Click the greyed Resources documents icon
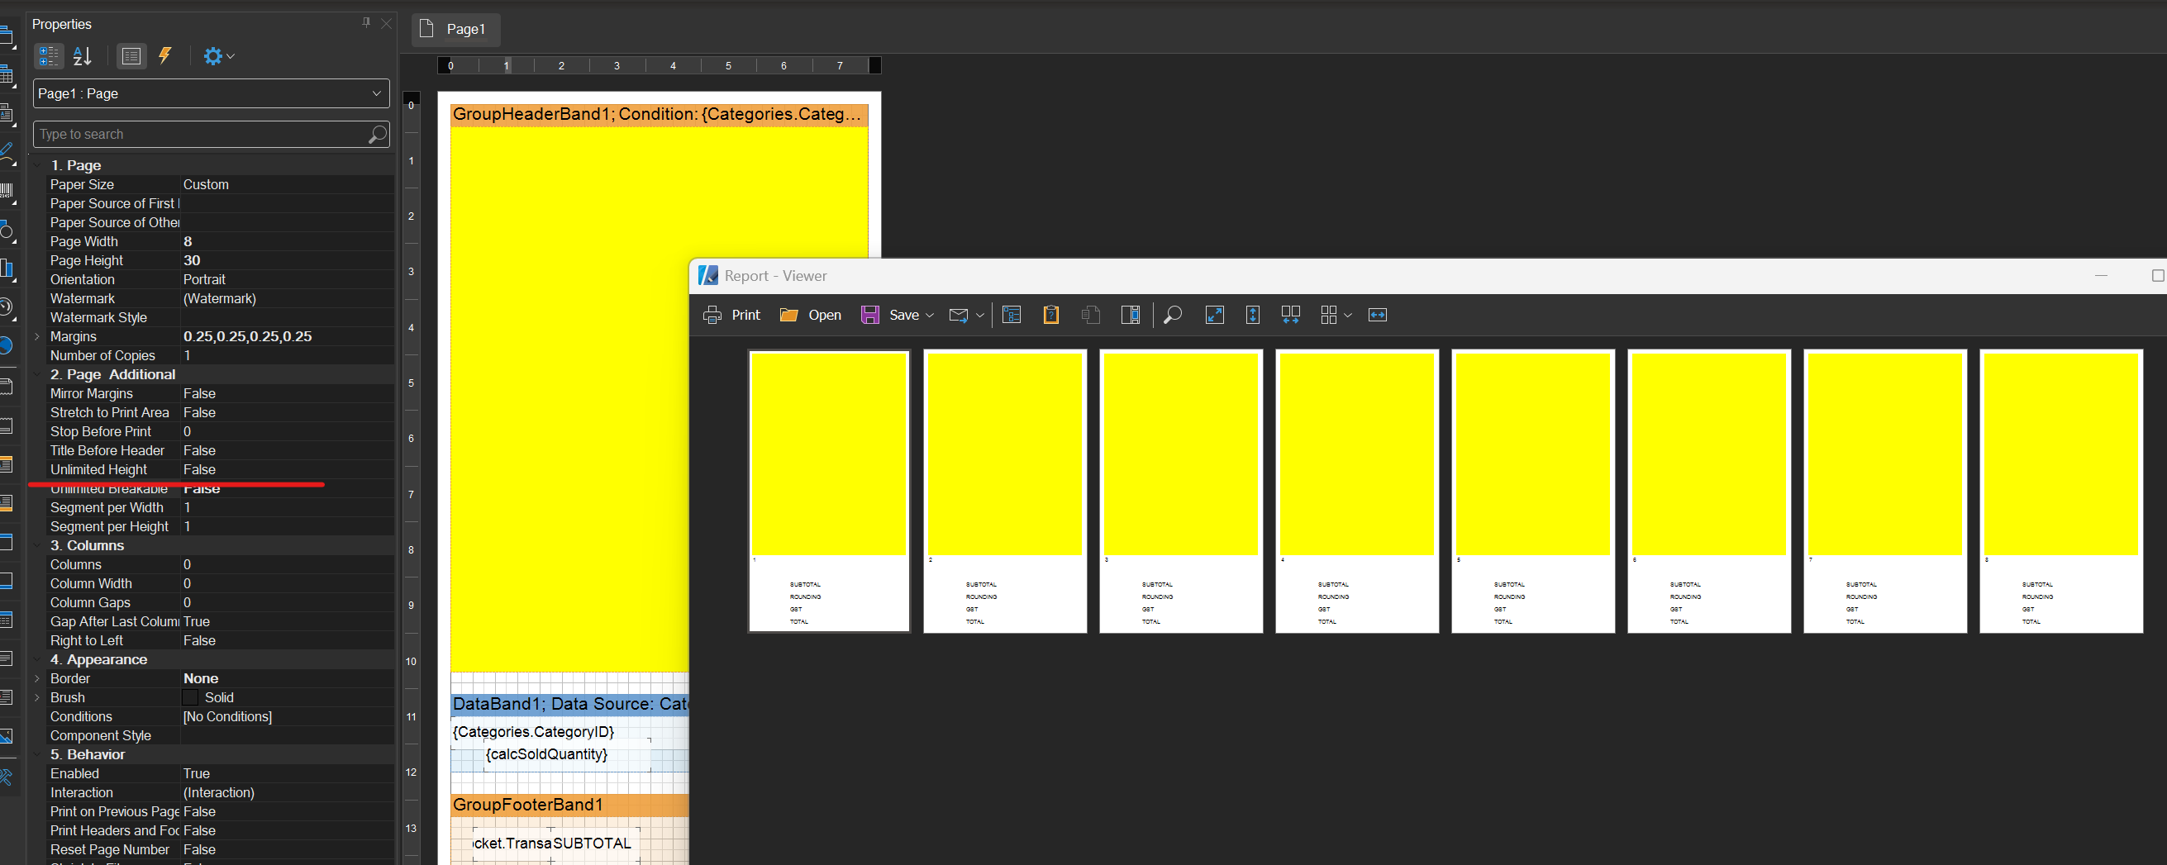This screenshot has height=865, width=2167. click(x=1091, y=315)
